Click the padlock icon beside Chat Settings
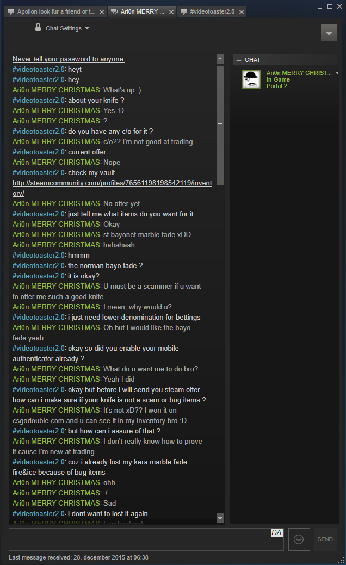 pyautogui.click(x=38, y=27)
